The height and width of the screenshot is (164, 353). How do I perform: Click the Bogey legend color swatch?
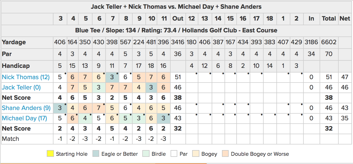pos(197,154)
